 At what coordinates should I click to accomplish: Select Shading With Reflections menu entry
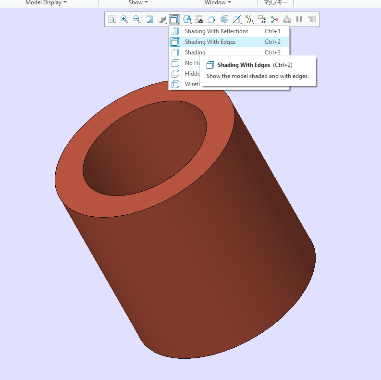[x=216, y=31]
